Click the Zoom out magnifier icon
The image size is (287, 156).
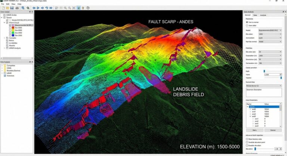[x=70, y=8]
